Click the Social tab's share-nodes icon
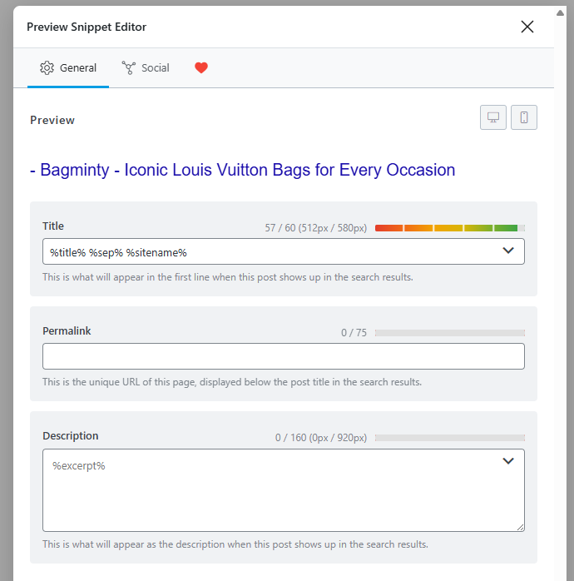This screenshot has width=574, height=581. click(129, 68)
